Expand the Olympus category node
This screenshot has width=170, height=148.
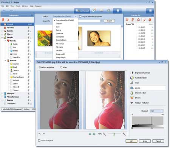2,94
